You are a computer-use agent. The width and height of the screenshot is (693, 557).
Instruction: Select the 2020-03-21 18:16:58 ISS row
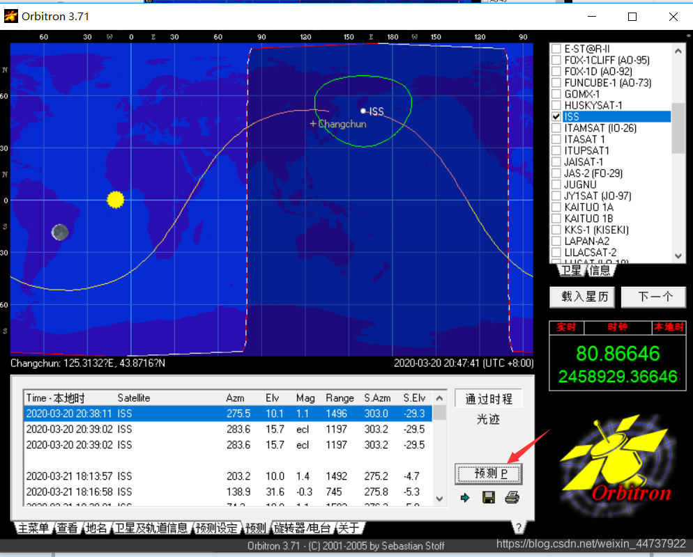coord(228,492)
